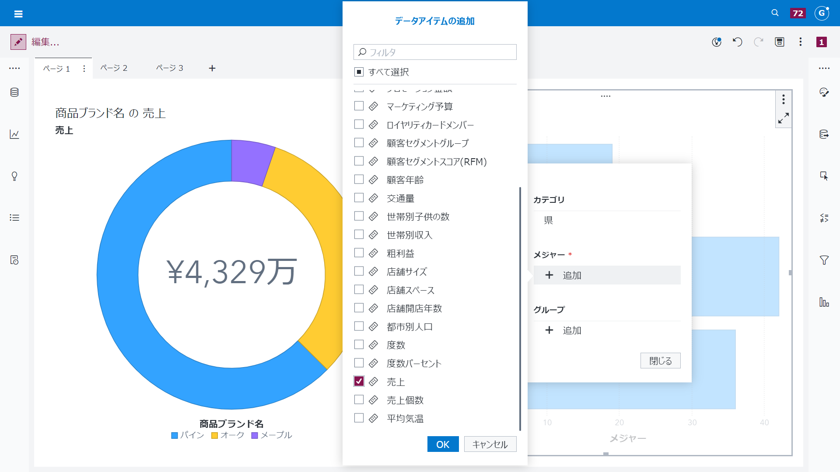Viewport: 840px width, 472px height.
Task: Click the パイン legend color swatch
Action: (x=175, y=435)
